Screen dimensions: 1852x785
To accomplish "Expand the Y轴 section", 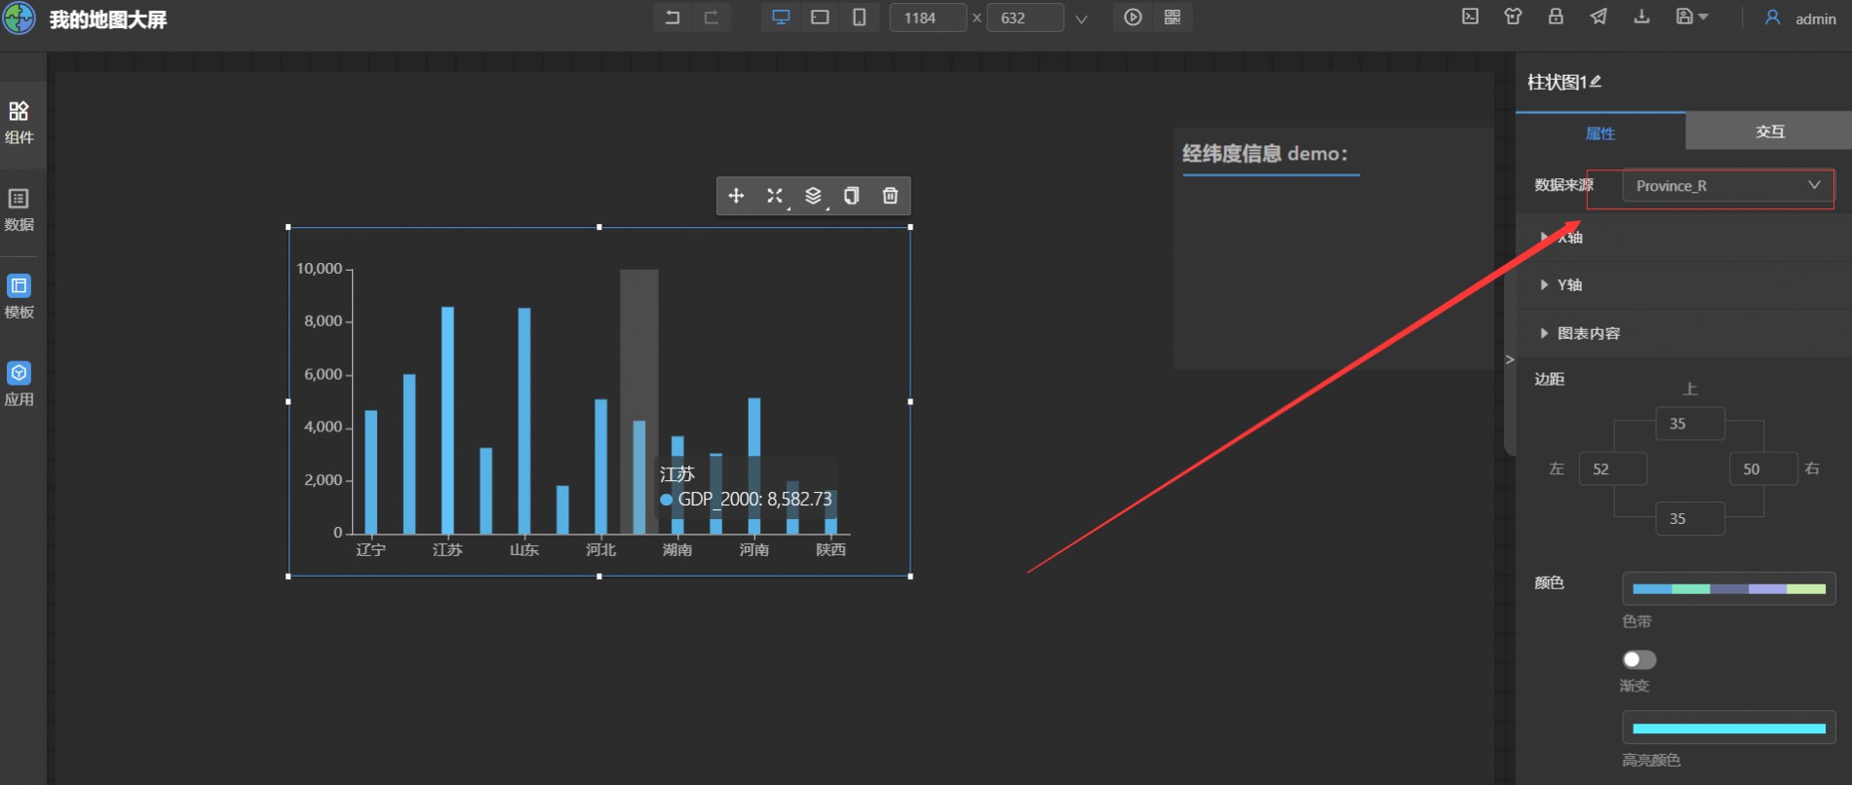I will [x=1568, y=285].
